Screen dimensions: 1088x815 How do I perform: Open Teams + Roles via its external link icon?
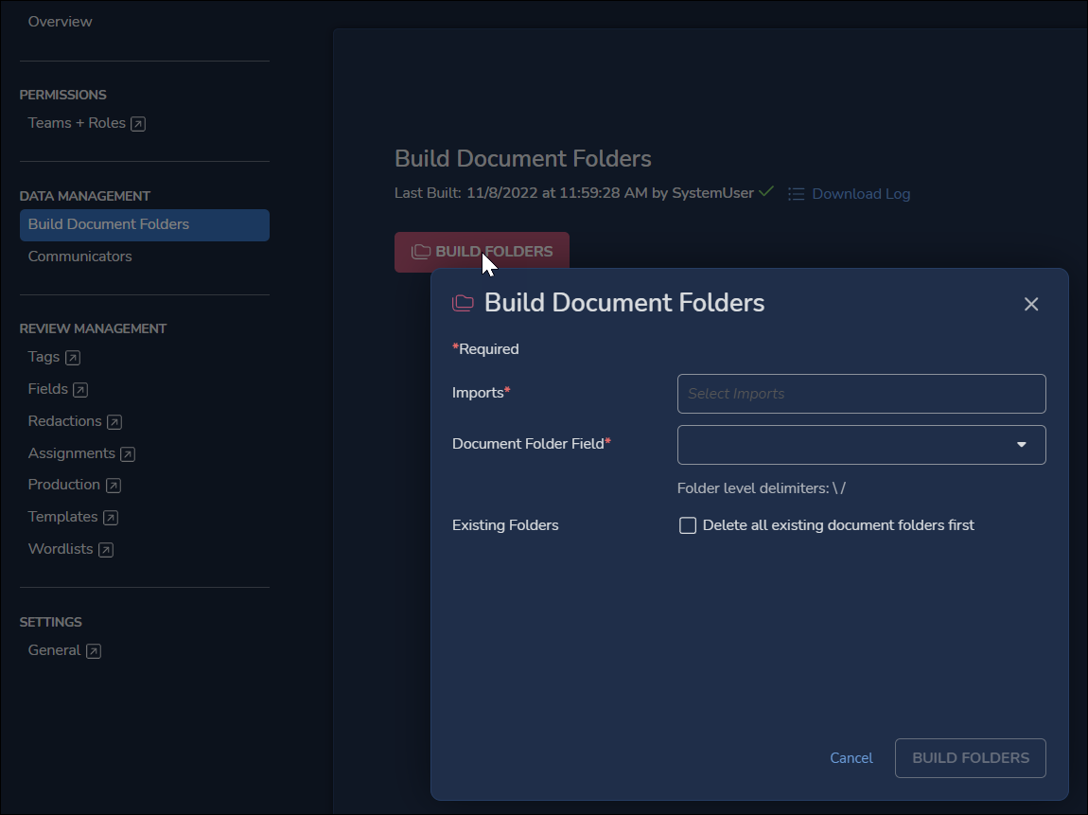[x=135, y=123]
